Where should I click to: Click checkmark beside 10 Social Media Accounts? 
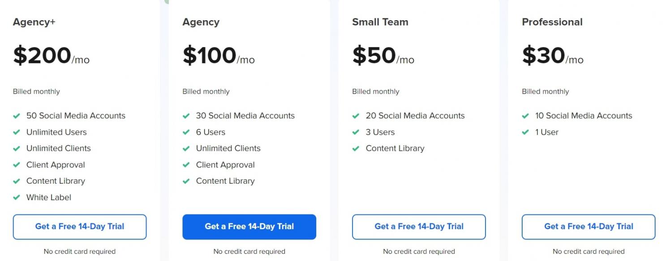(525, 116)
